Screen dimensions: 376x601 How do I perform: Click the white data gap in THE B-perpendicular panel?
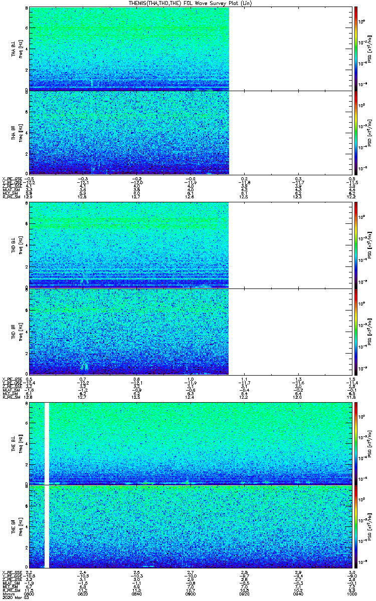pos(47,444)
